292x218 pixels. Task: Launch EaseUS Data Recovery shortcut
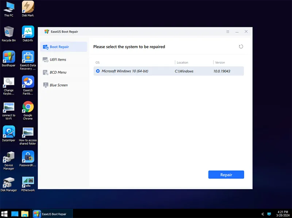[x=28, y=60]
